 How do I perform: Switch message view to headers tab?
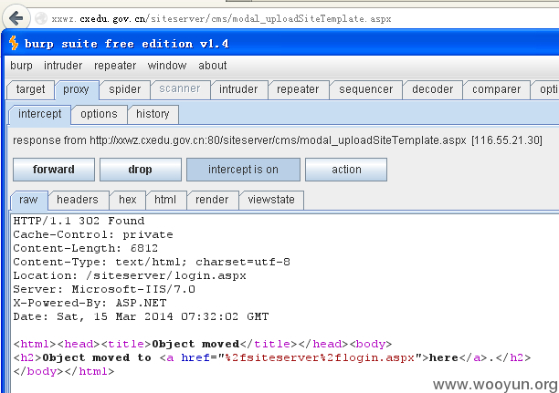78,200
